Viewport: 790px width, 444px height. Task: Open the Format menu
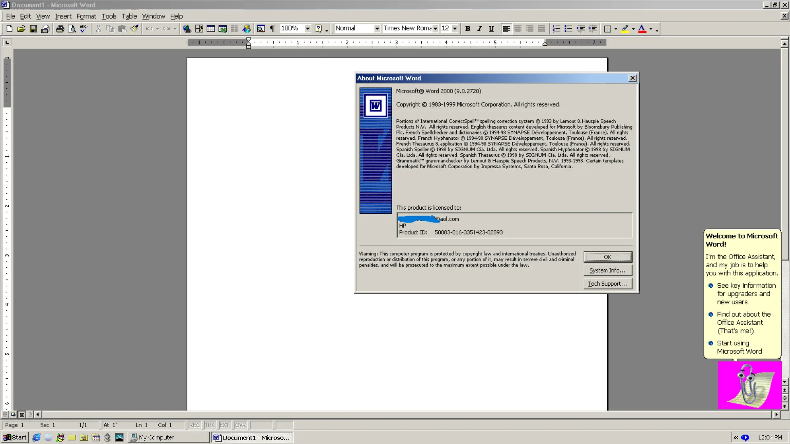click(x=86, y=16)
